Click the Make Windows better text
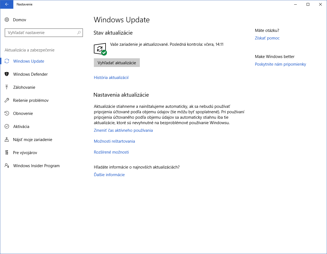 pyautogui.click(x=275, y=57)
